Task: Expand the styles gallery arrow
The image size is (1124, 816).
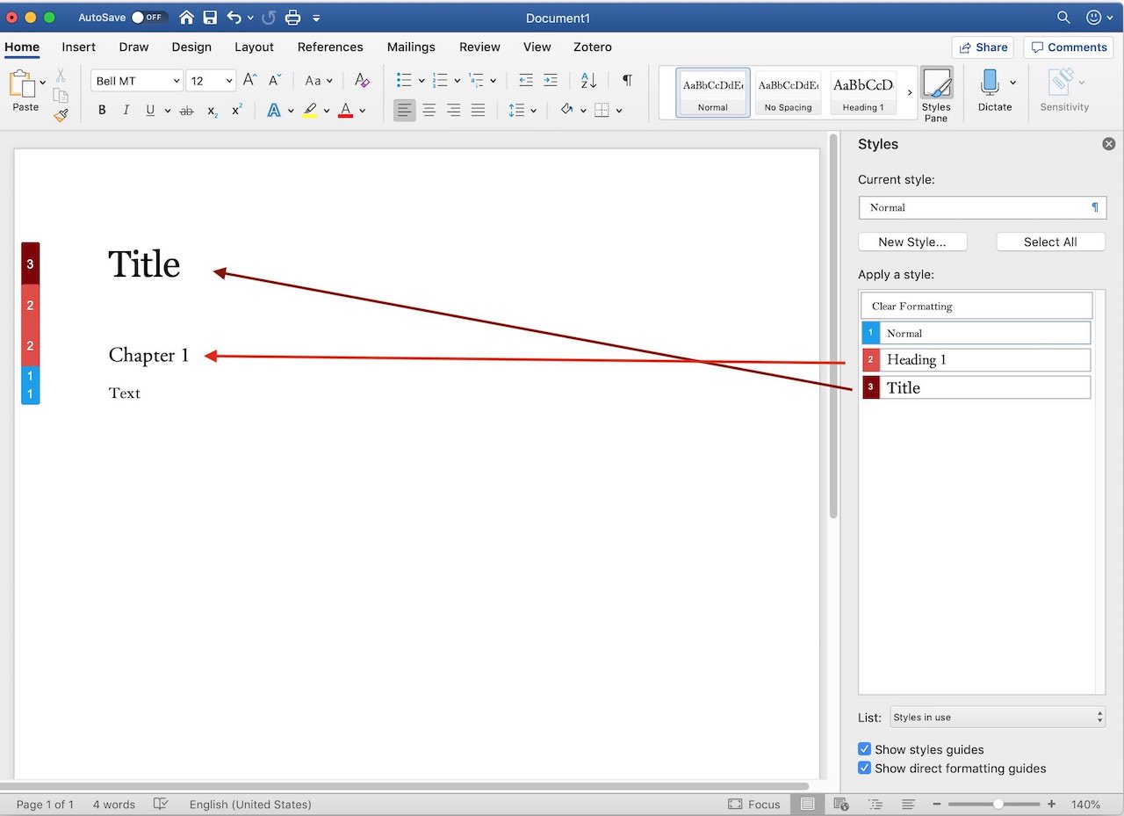Action: [x=910, y=92]
